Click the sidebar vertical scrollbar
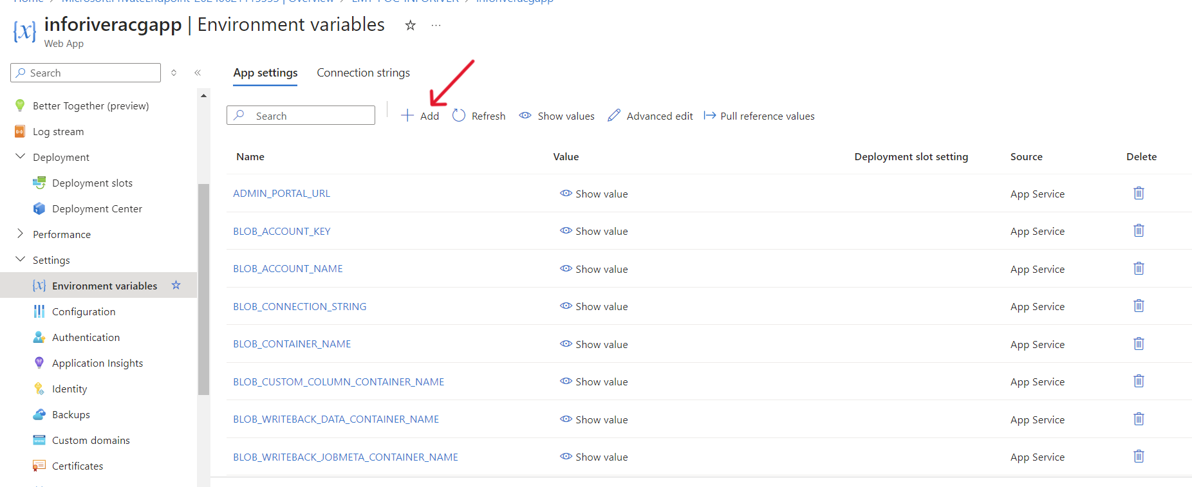Image resolution: width=1192 pixels, height=487 pixels. click(x=203, y=289)
